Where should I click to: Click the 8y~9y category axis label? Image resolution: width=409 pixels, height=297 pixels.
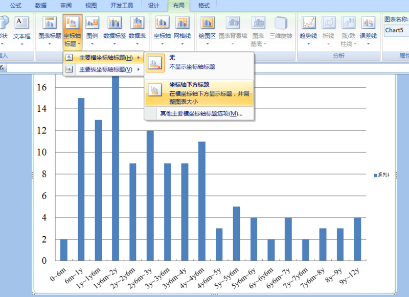click(x=334, y=276)
